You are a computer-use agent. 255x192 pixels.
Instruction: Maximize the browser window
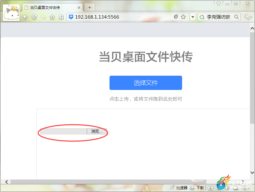pyautogui.click(x=236, y=3)
